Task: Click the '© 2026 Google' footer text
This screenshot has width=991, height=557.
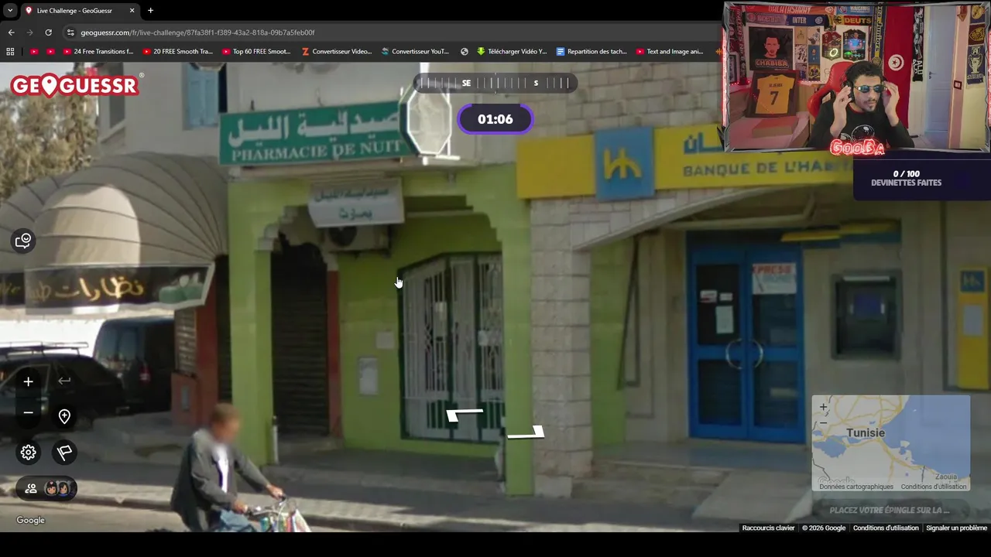Action: click(x=824, y=528)
